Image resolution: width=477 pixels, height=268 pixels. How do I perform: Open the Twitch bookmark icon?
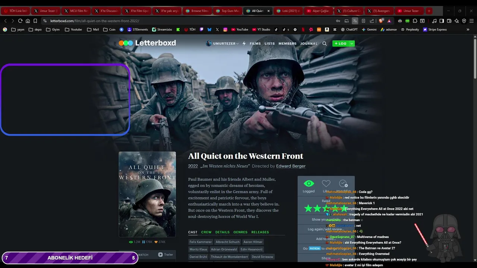click(x=202, y=29)
